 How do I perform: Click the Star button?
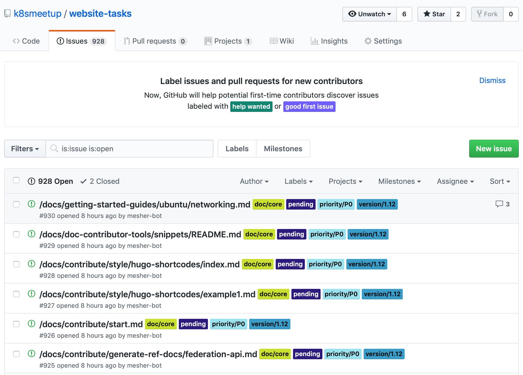pos(434,14)
